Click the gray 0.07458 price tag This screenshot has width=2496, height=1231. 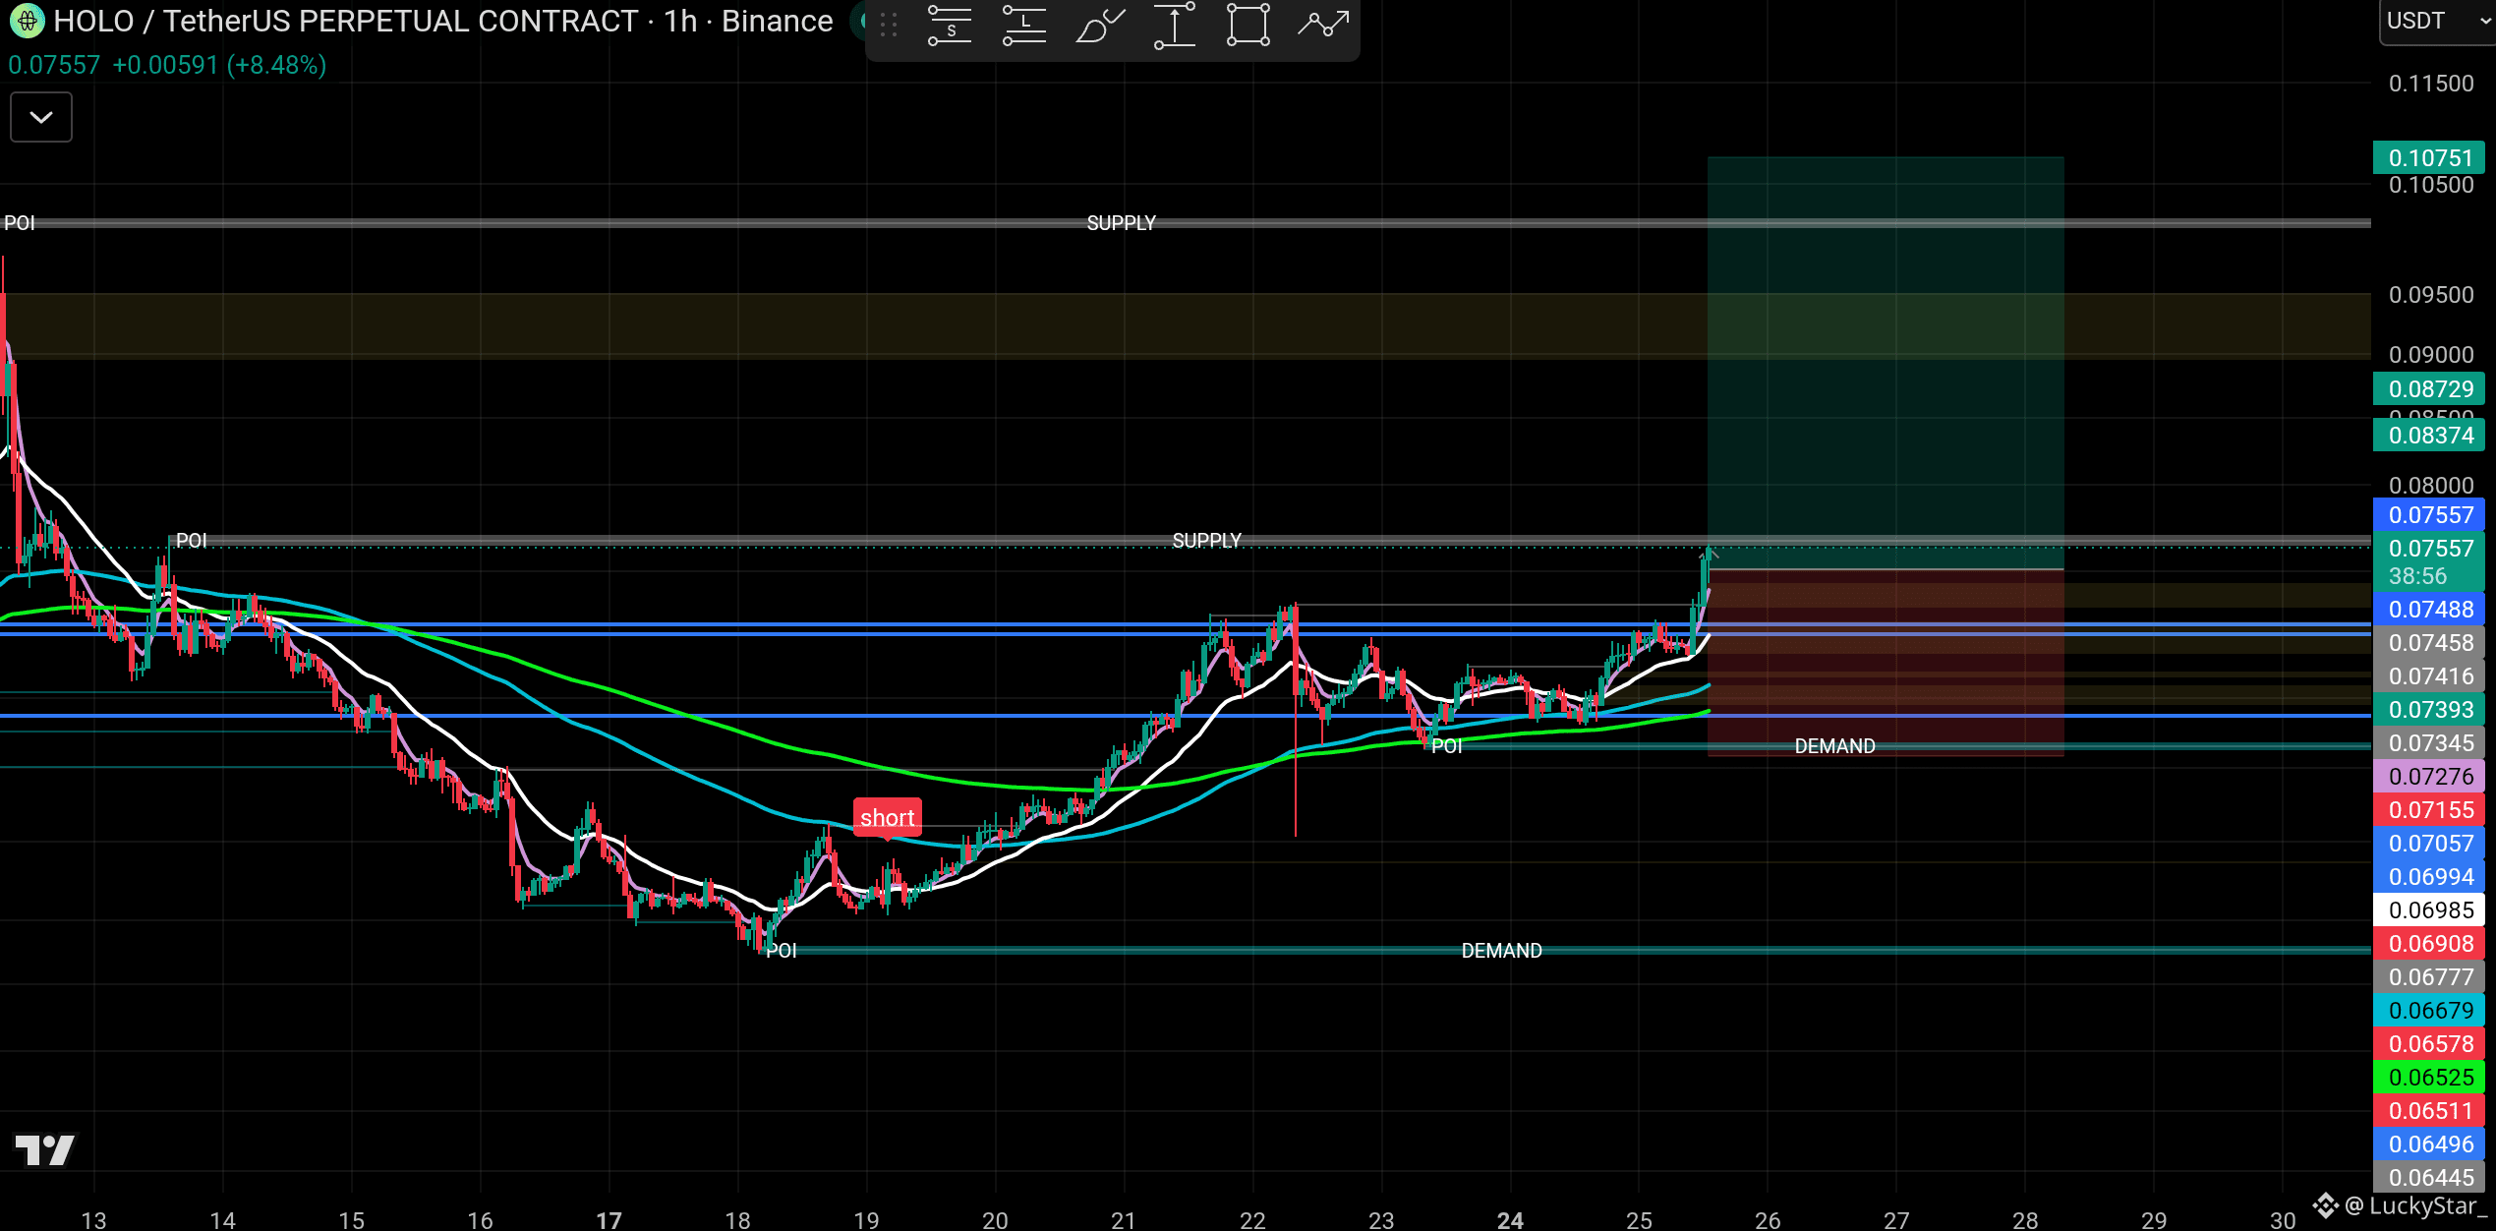pos(2429,643)
